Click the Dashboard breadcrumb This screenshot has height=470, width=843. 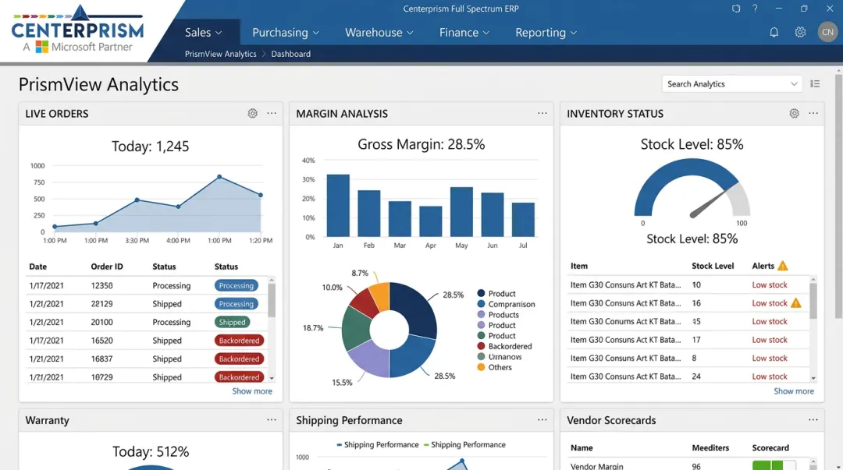291,54
